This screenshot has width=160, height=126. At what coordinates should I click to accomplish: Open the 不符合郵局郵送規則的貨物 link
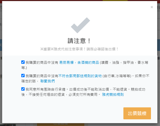pyautogui.click(x=80, y=76)
